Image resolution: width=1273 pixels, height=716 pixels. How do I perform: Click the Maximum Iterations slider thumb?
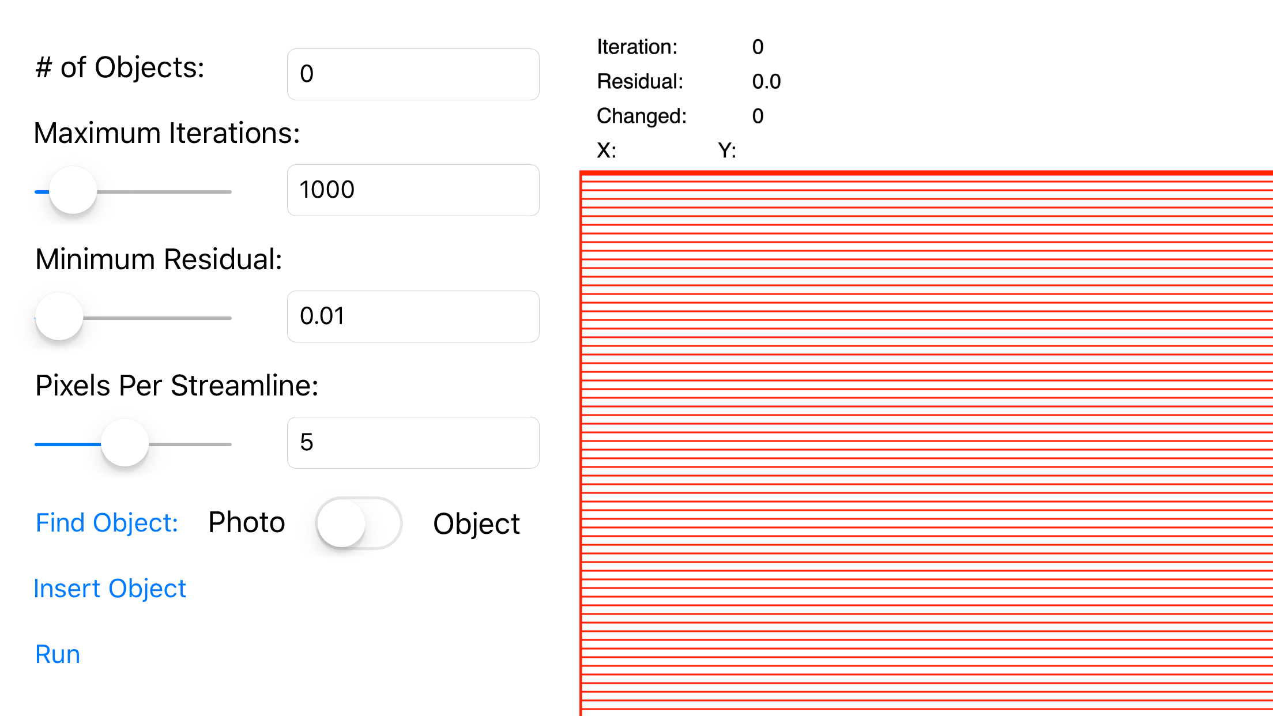[x=73, y=191]
